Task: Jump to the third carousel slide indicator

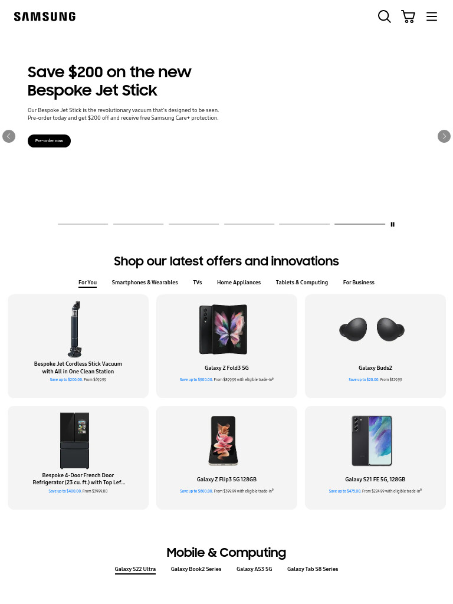Action: pyautogui.click(x=193, y=224)
